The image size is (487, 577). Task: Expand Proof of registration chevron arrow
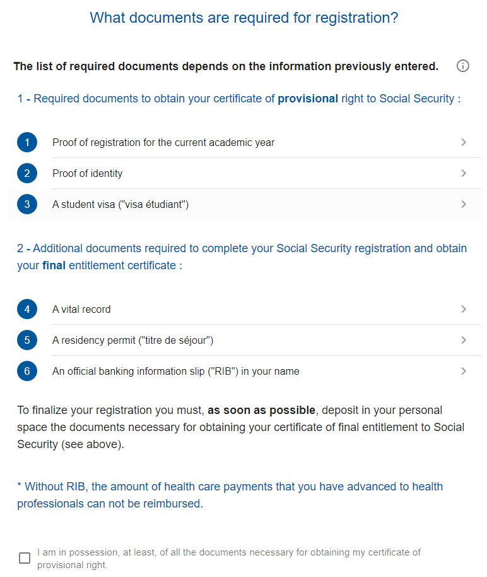(464, 142)
